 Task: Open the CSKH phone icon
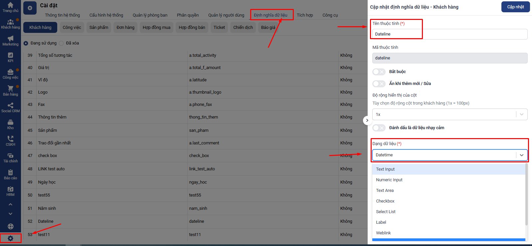[10, 139]
